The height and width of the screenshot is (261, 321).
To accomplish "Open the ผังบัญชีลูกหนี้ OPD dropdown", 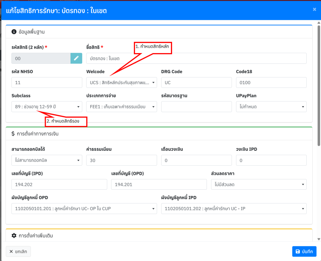I will point(84,209).
